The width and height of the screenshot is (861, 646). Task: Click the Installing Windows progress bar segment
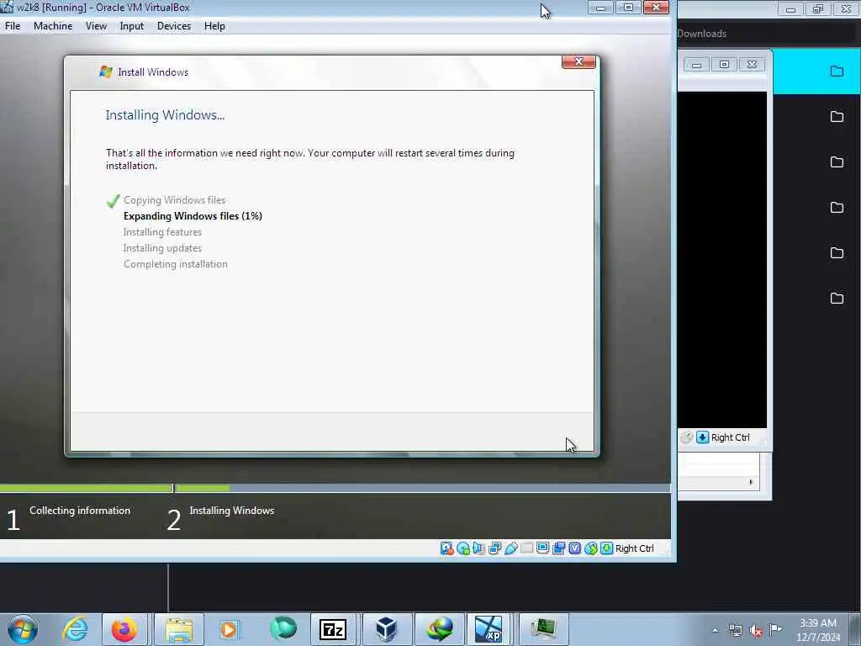coord(423,488)
